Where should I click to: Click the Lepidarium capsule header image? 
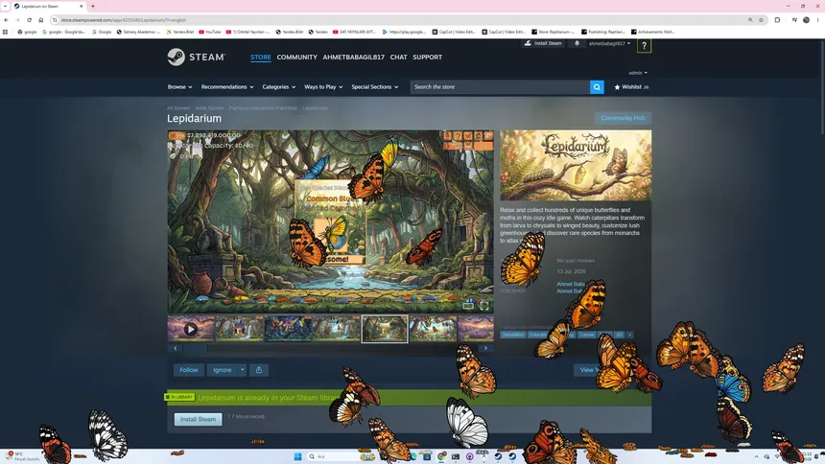point(576,165)
